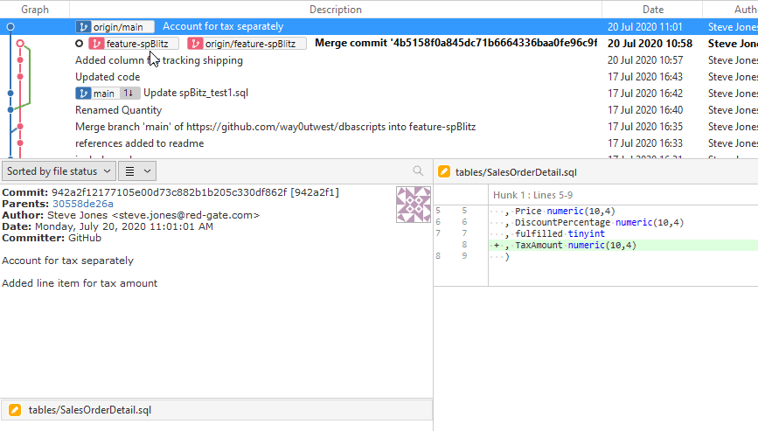The height and width of the screenshot is (431, 758).
Task: Open the list view mode dropdown
Action: 137,171
